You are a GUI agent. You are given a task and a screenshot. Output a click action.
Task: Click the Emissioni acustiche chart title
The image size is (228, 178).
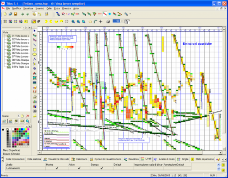pyautogui.click(x=197, y=44)
